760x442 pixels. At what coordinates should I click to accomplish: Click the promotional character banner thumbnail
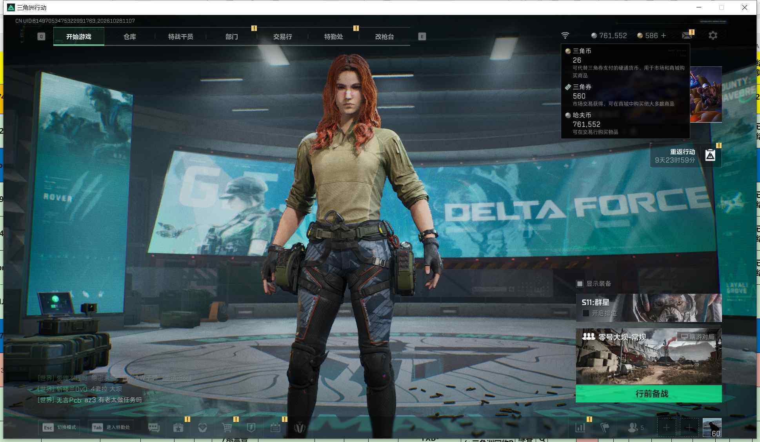click(x=706, y=95)
